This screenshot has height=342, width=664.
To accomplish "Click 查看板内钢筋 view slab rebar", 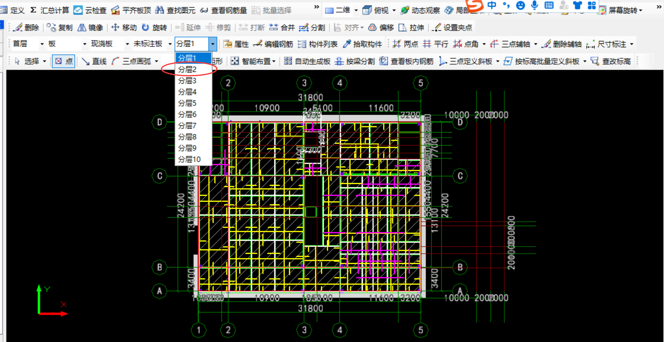I will (406, 61).
